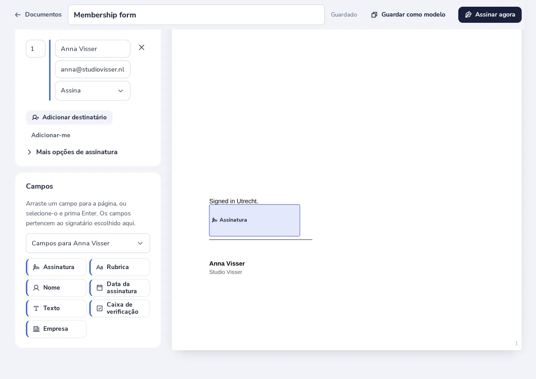Click Adicionar destinatário button

coord(69,117)
